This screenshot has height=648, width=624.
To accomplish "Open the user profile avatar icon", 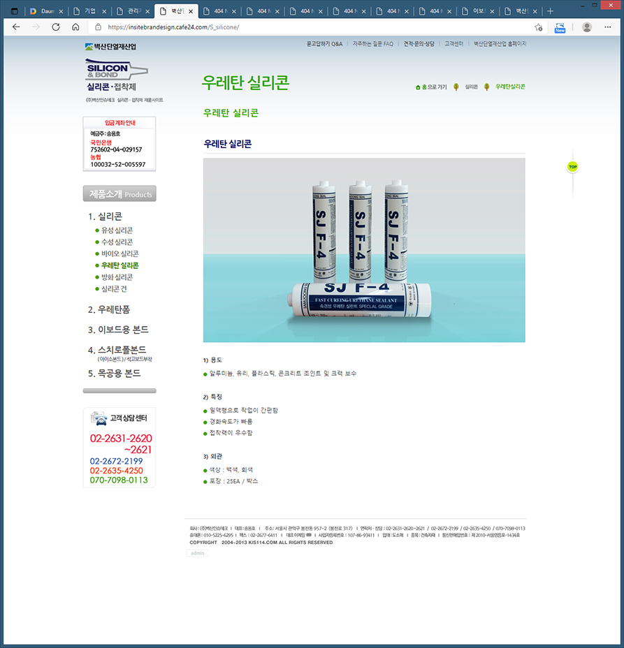I will point(587,27).
